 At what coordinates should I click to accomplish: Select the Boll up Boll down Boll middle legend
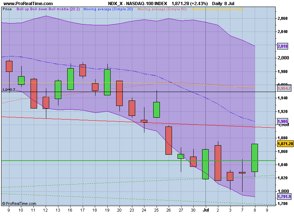(48, 9)
